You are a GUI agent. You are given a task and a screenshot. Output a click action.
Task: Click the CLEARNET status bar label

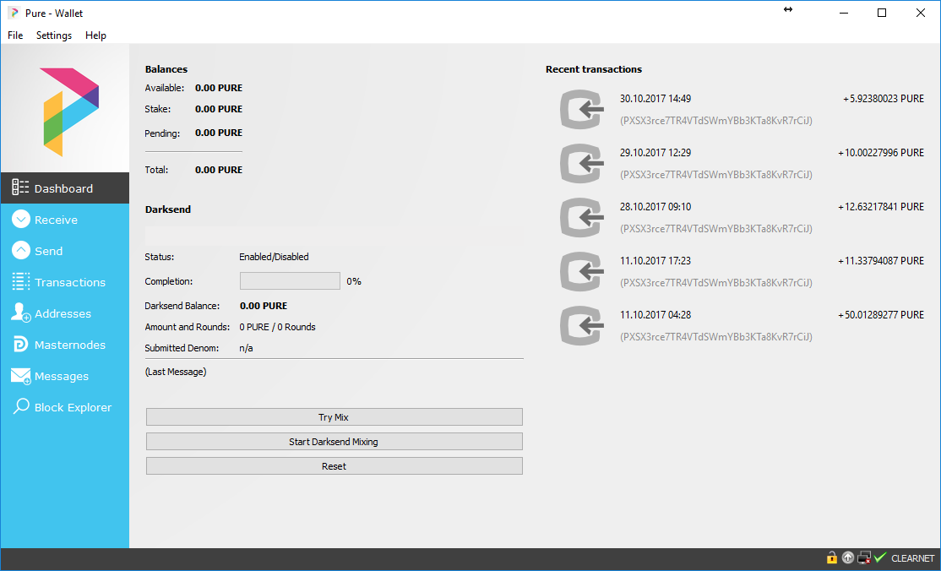tap(912, 558)
